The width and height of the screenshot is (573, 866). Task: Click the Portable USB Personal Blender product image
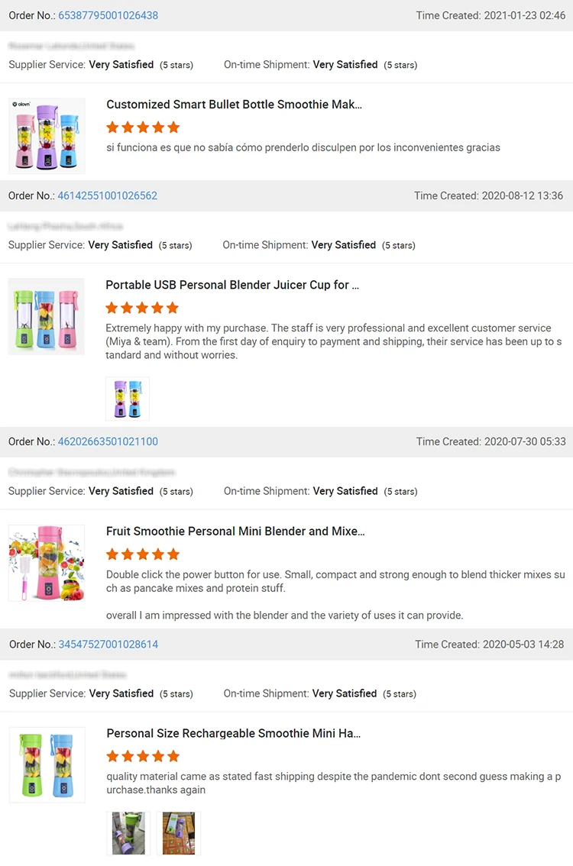pyautogui.click(x=46, y=316)
